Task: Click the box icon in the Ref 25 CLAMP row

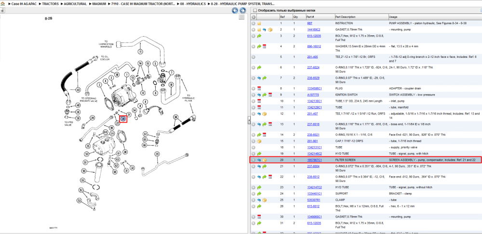Action: (264, 200)
